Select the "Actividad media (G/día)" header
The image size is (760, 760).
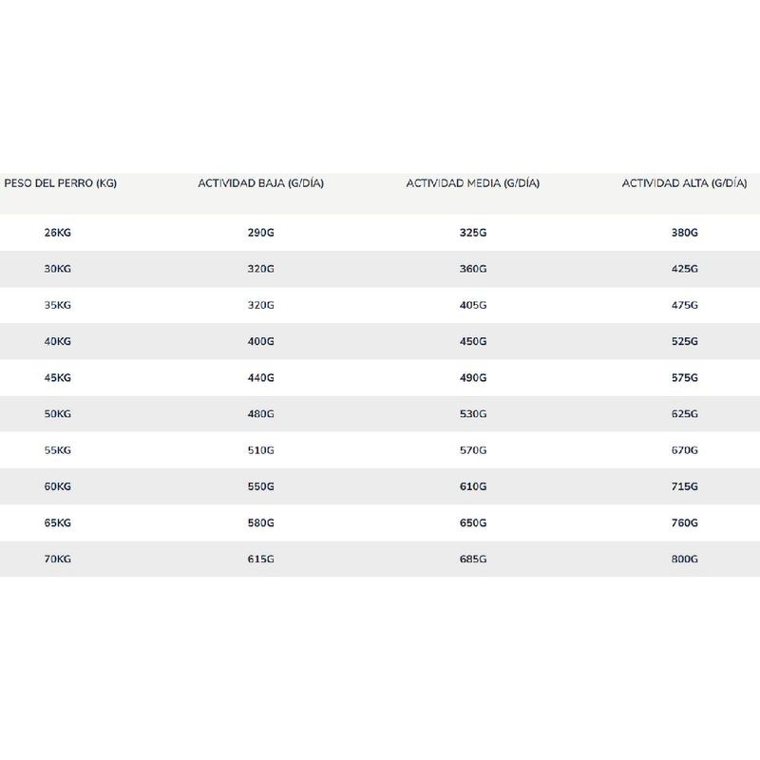472,183
